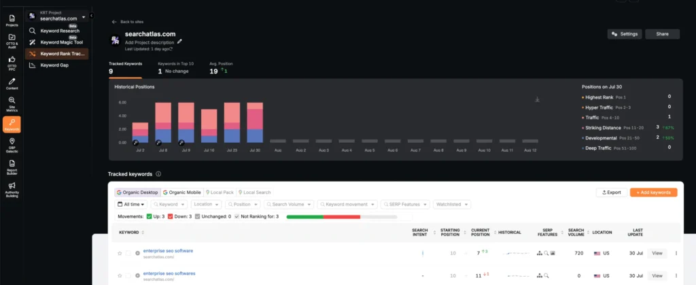Uncheck the Up movements checkbox
This screenshot has width=696, height=285.
150,216
